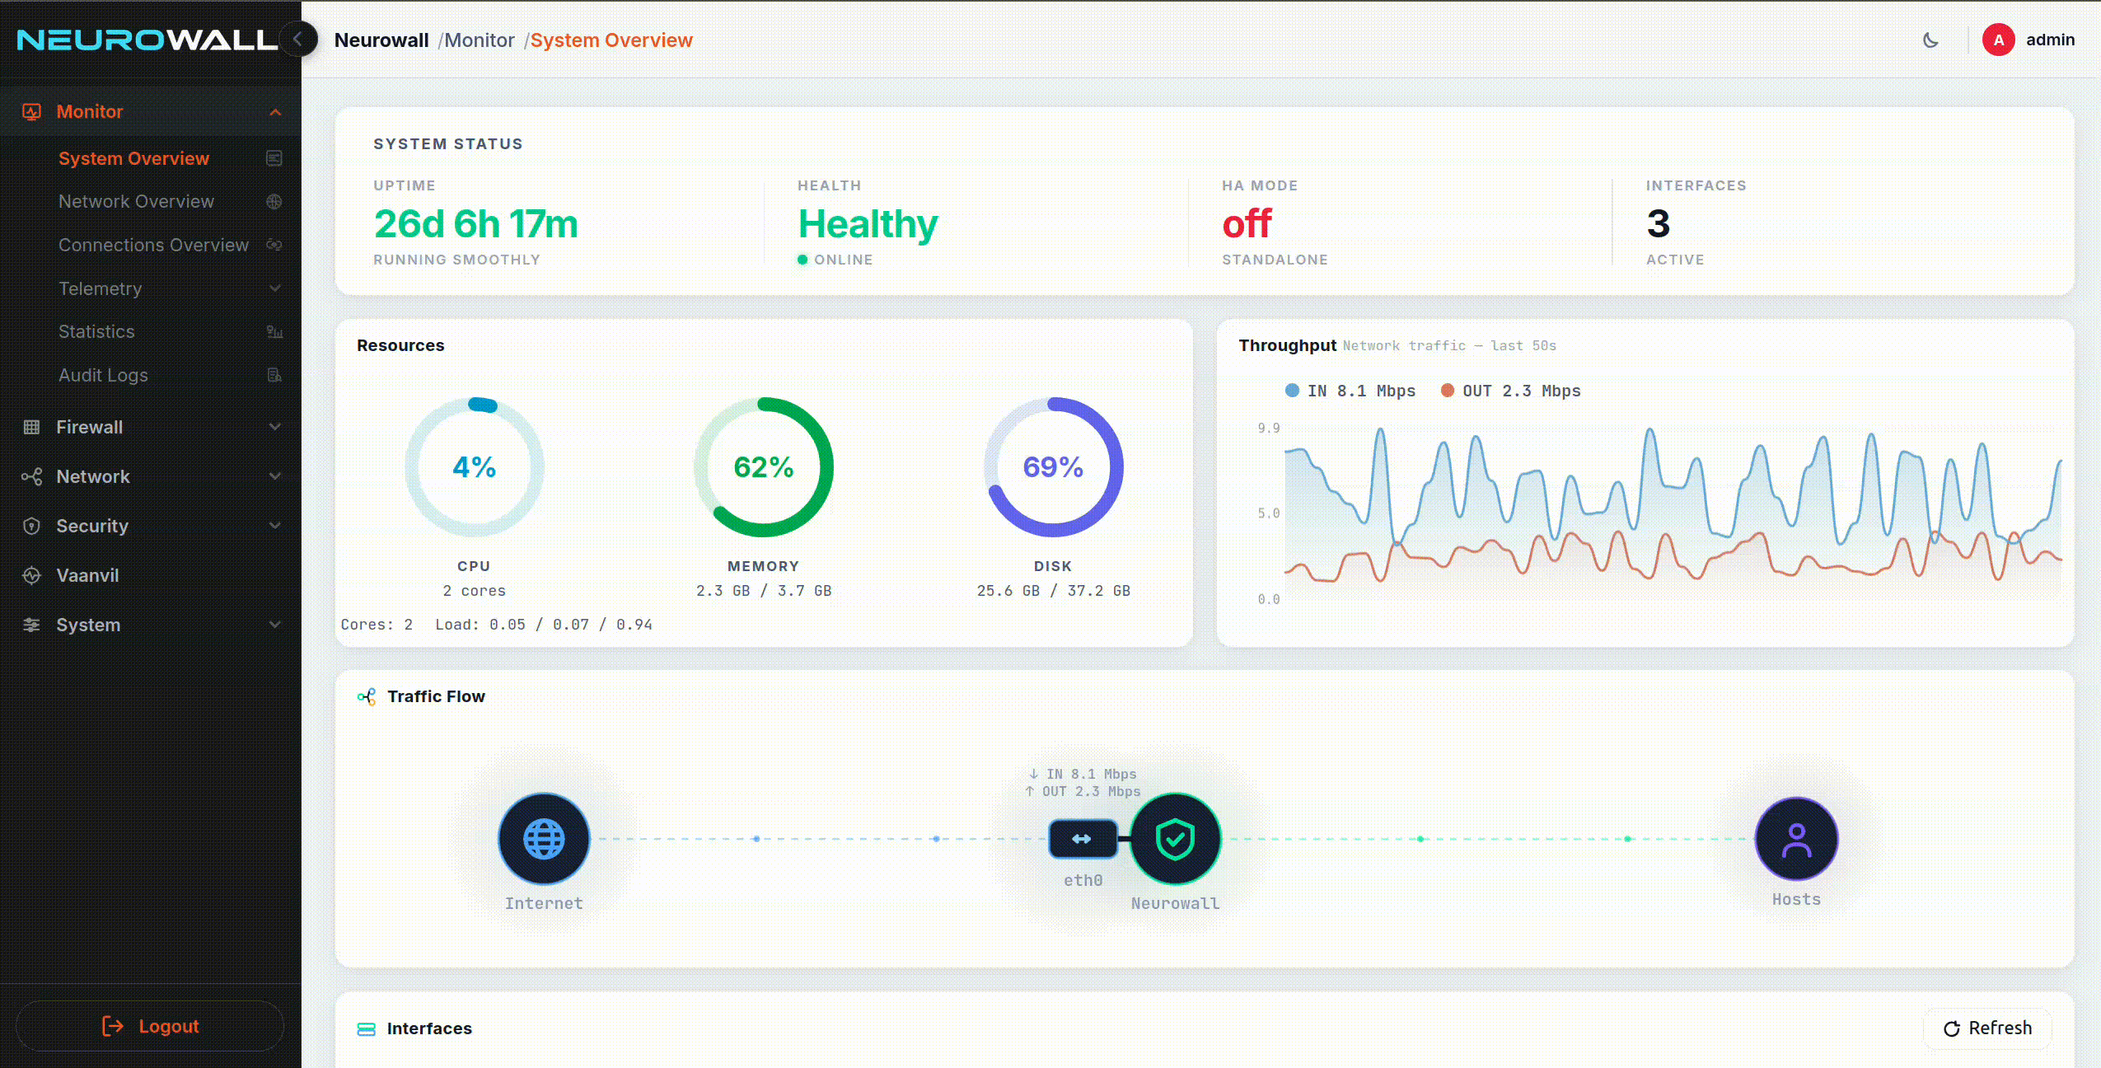Expand the System menu chevron
The height and width of the screenshot is (1068, 2101).
[275, 625]
